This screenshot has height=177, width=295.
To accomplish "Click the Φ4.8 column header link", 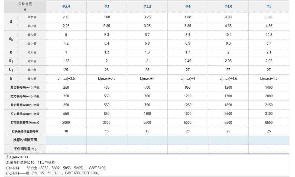I will 228,6.
